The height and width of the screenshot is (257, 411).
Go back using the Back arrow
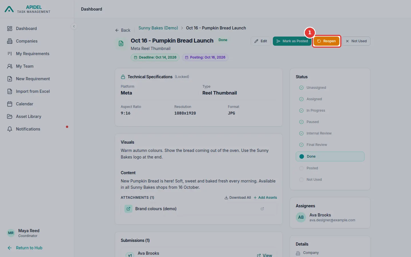123,30
